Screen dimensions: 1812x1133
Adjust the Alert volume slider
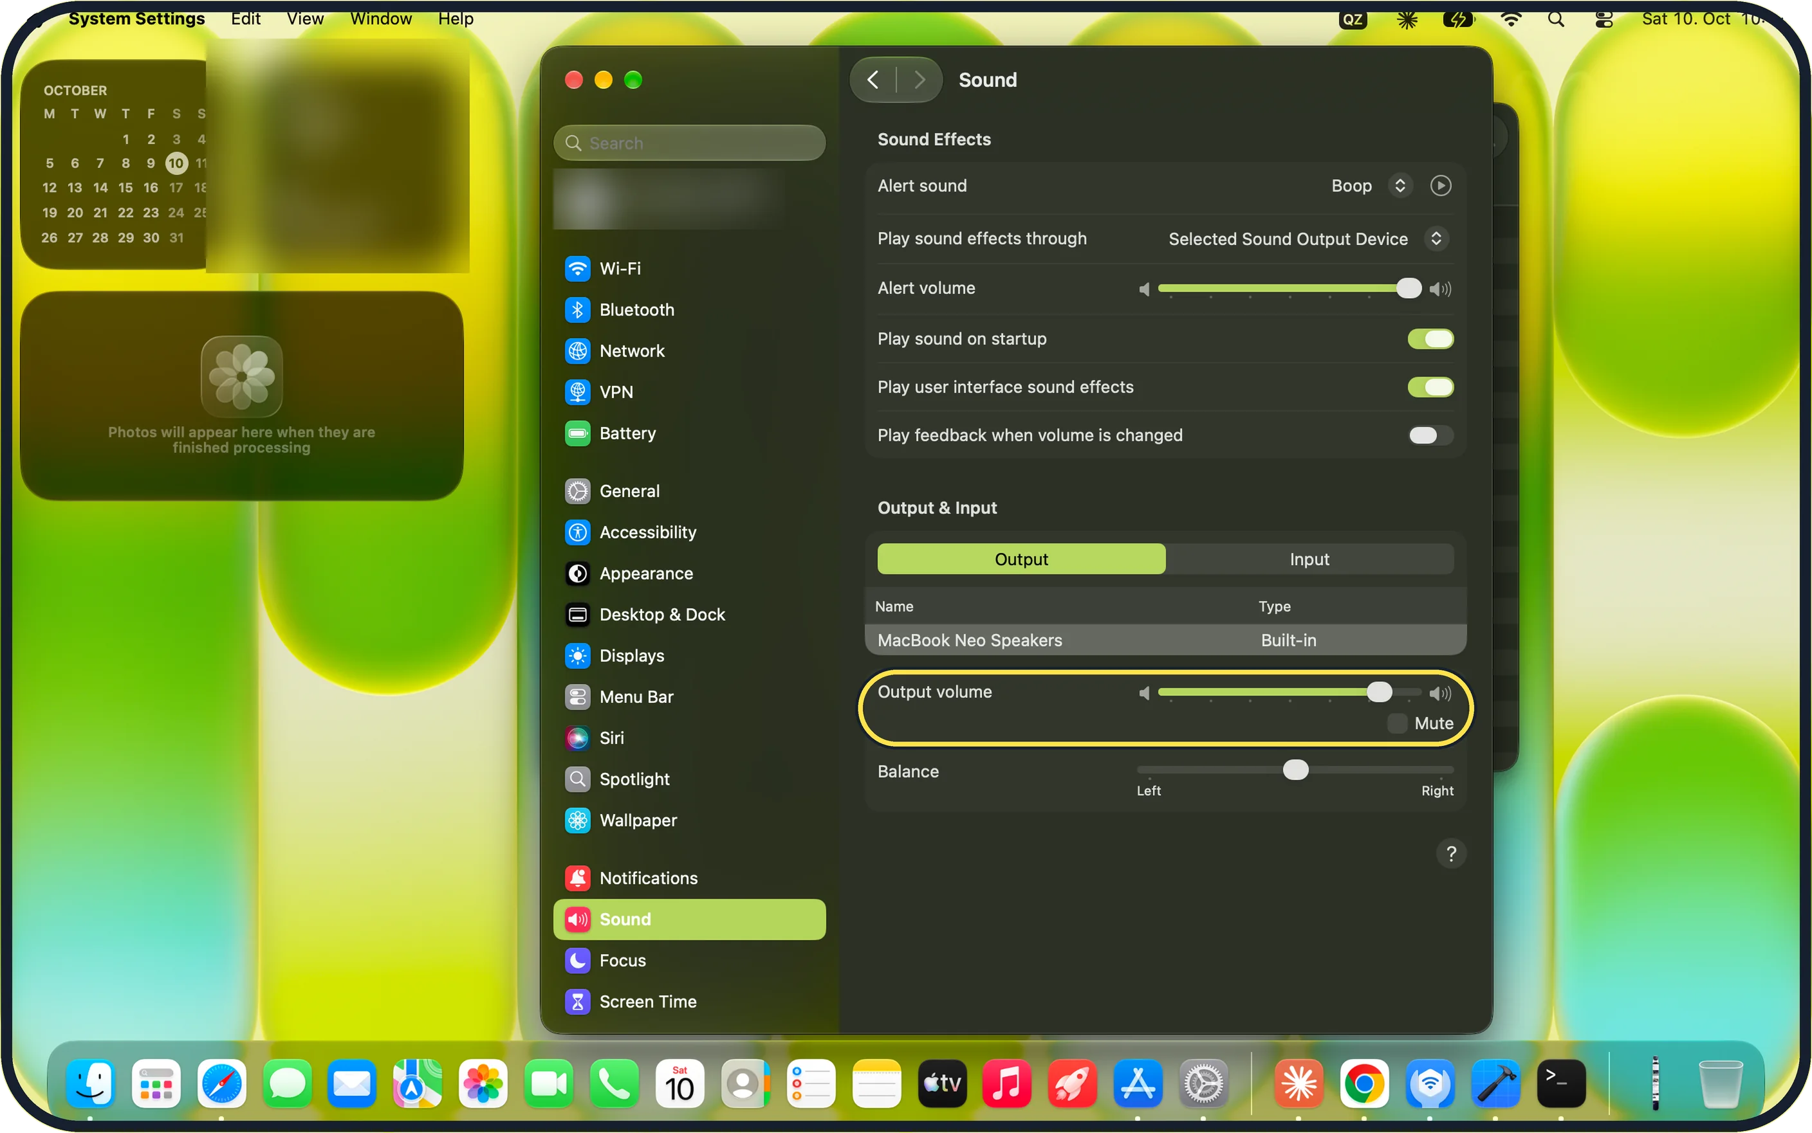point(1290,289)
